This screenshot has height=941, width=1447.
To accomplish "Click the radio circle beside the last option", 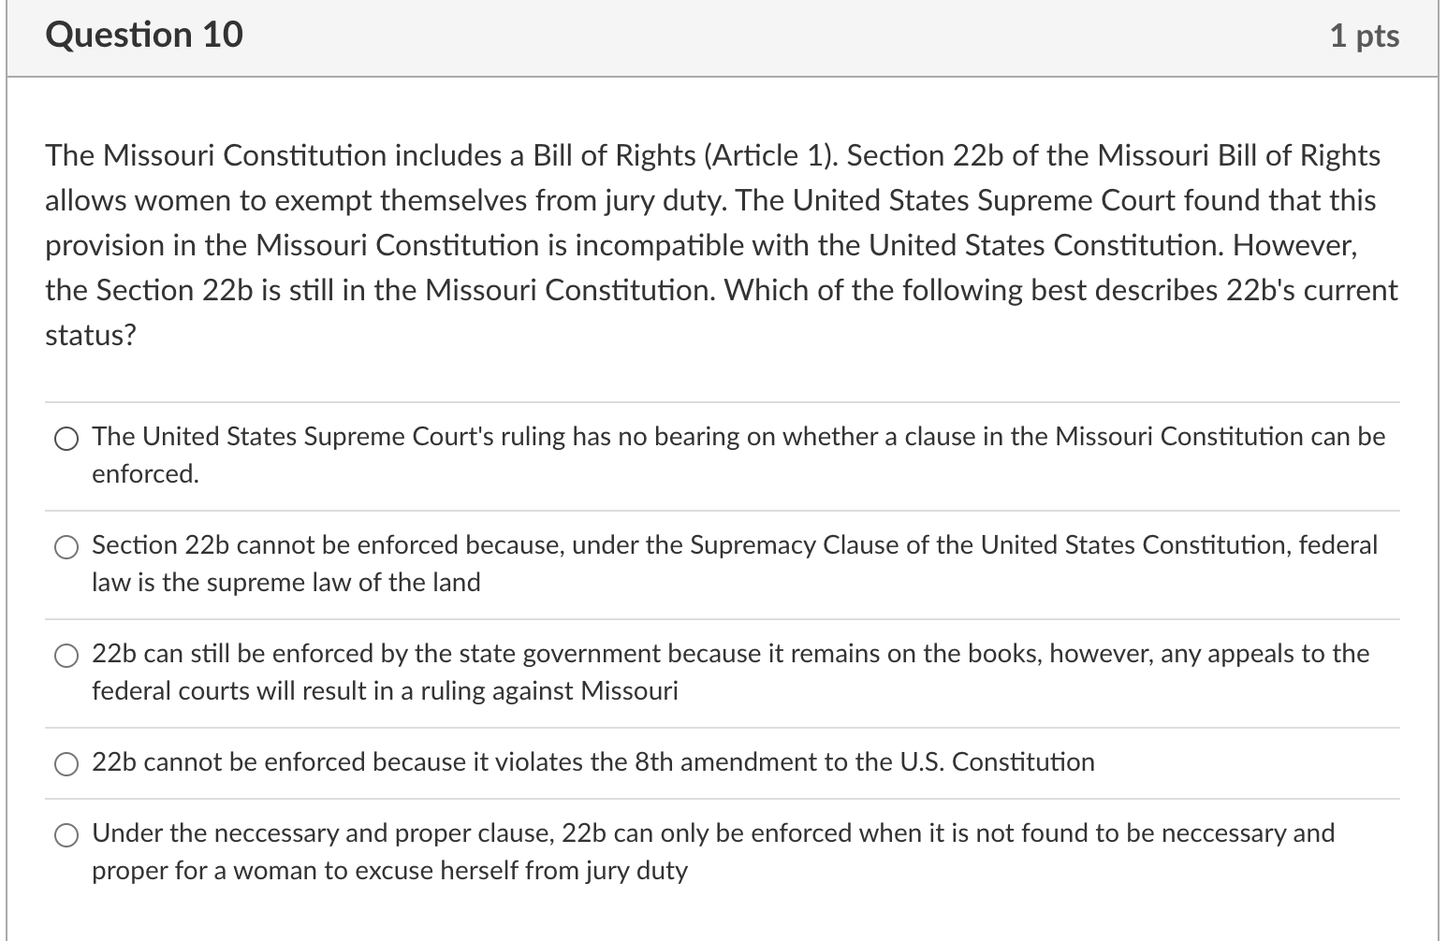I will (x=66, y=834).
